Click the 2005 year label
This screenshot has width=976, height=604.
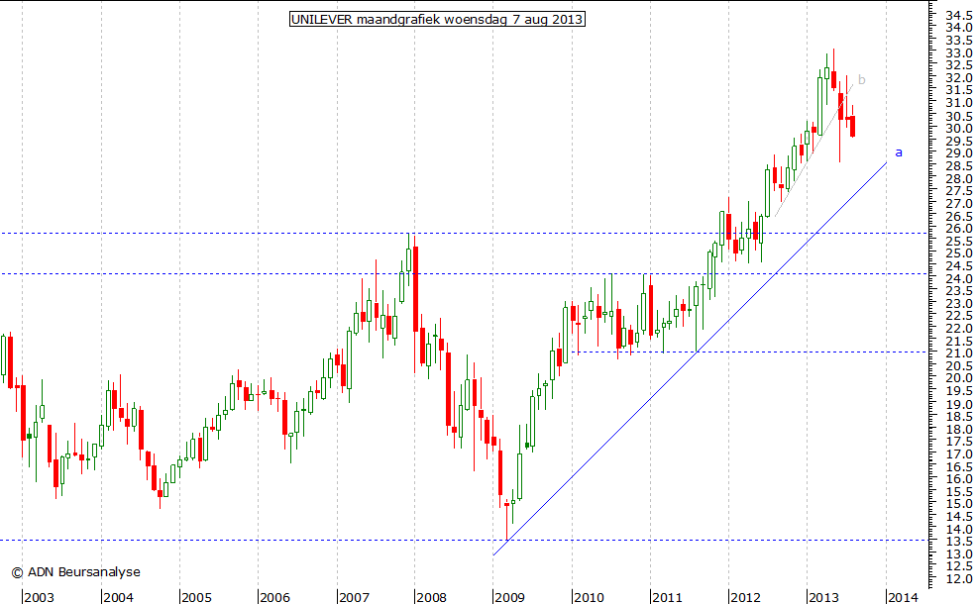(197, 597)
